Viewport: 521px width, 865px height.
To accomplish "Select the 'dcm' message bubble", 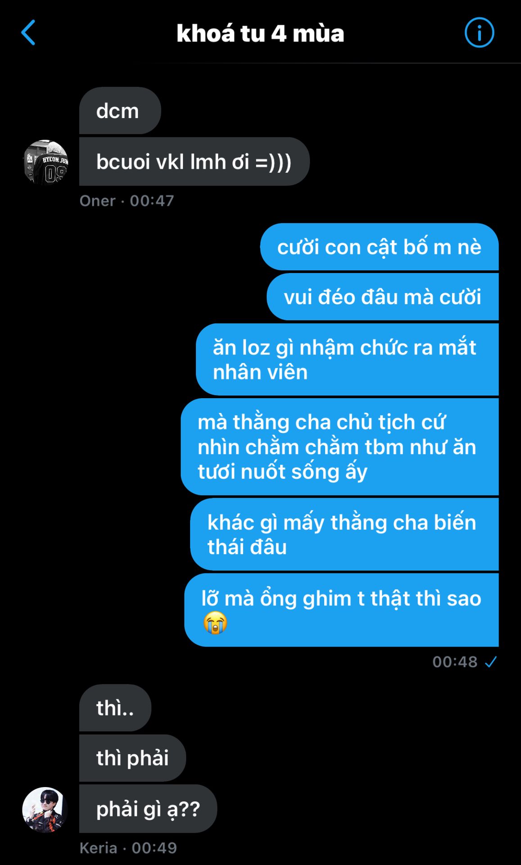I will [x=120, y=111].
